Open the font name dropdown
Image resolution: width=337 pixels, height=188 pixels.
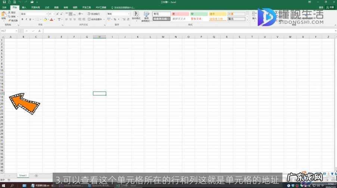click(47, 14)
